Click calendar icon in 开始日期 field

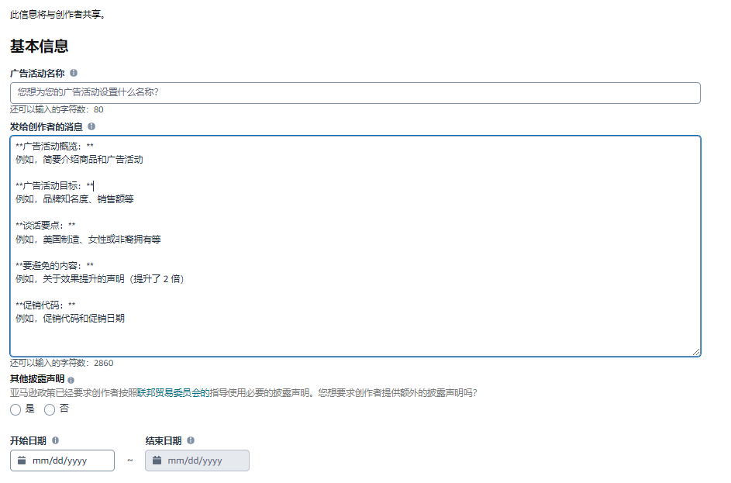coord(22,461)
